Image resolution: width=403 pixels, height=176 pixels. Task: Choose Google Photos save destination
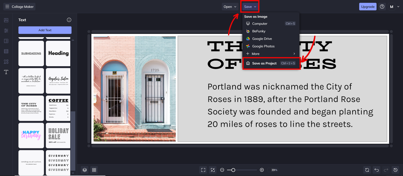tap(271, 46)
